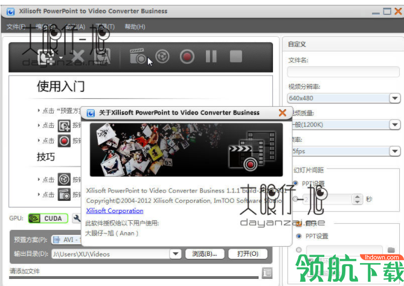Screen dimensions: 404x286
Task: Click the Add PowerPoint file toolbar icon
Action: tap(46, 57)
